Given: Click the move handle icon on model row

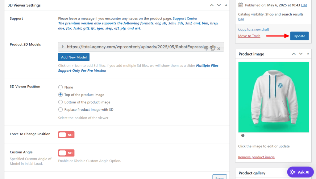Looking at the screenshot, I should pos(206,49).
